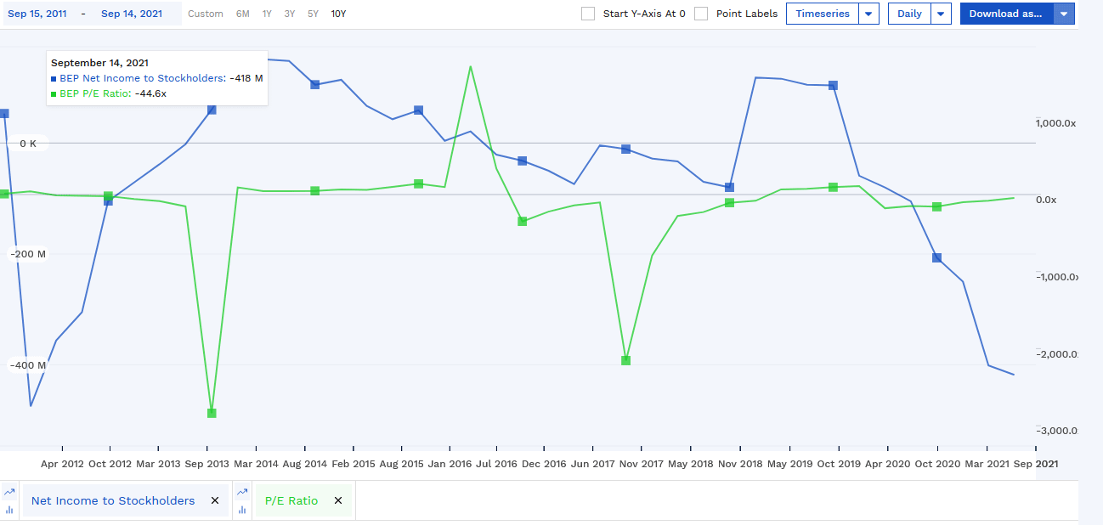Click blue Net Income marker above Aug 2014
Screen dimensions: 1103x525
(x=314, y=84)
